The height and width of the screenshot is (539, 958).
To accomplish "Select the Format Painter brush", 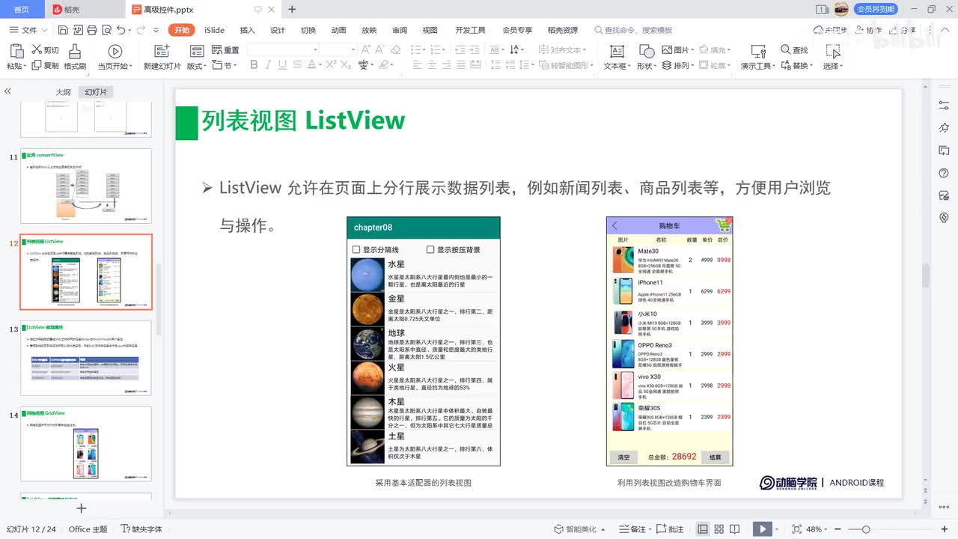I will pos(75,50).
